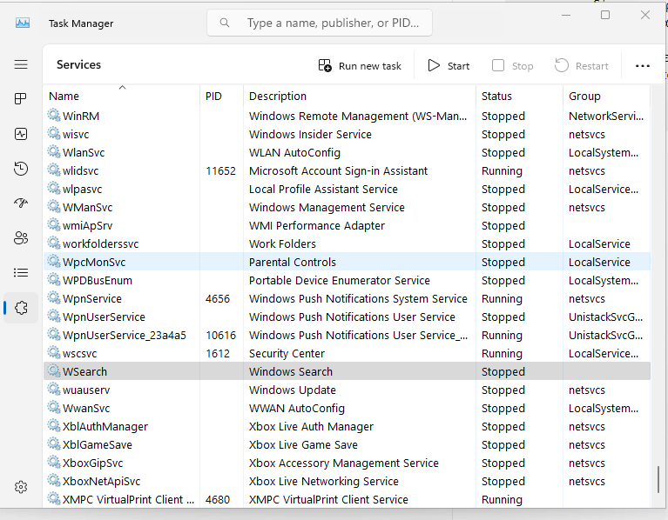Click Parental Controls description
The width and height of the screenshot is (668, 520).
coord(293,263)
